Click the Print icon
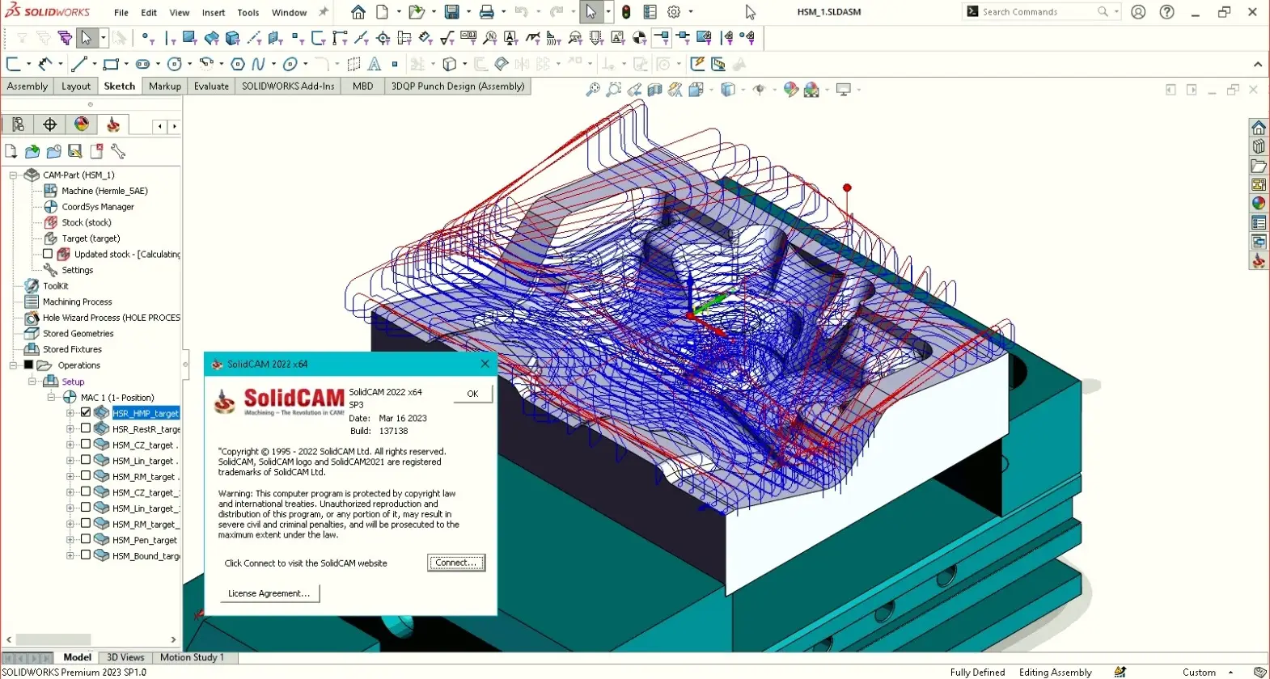1270x679 pixels. point(486,12)
